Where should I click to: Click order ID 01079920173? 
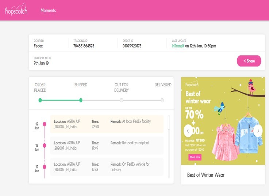coord(132,46)
